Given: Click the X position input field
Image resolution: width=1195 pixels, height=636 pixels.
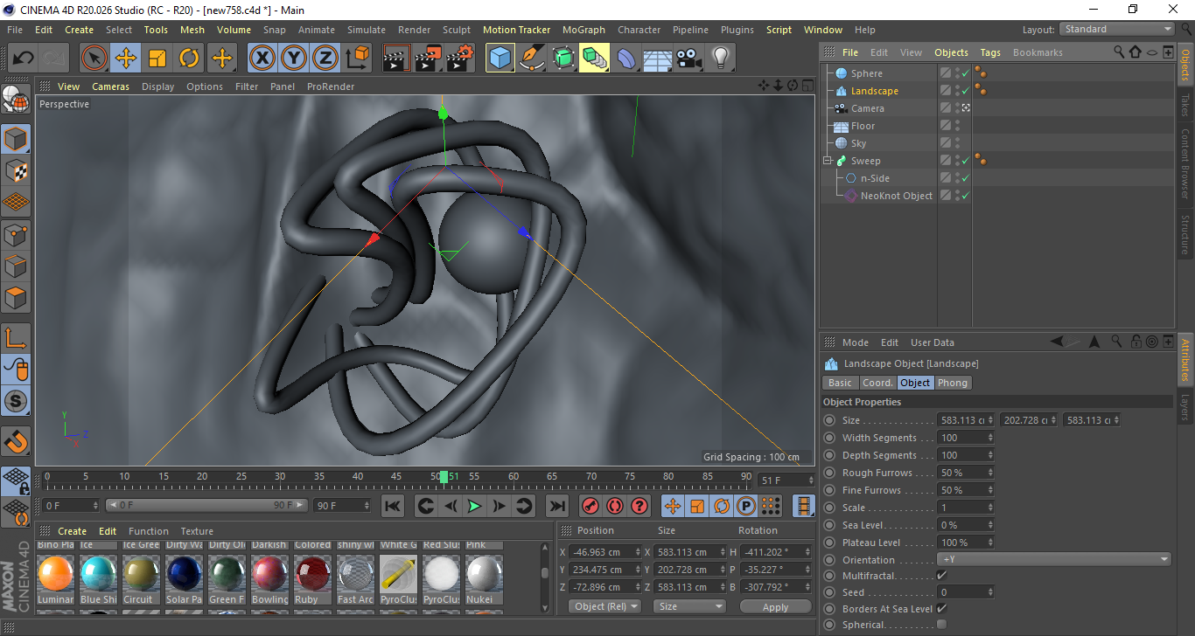Looking at the screenshot, I should pyautogui.click(x=604, y=552).
